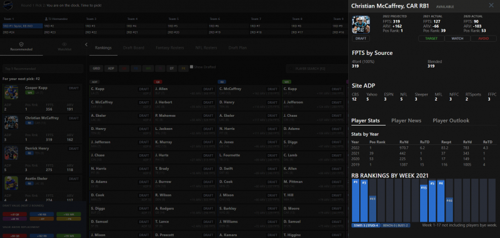Click Cooper Kupp's avatar in recommendations
The image size is (500, 238).
point(11,92)
